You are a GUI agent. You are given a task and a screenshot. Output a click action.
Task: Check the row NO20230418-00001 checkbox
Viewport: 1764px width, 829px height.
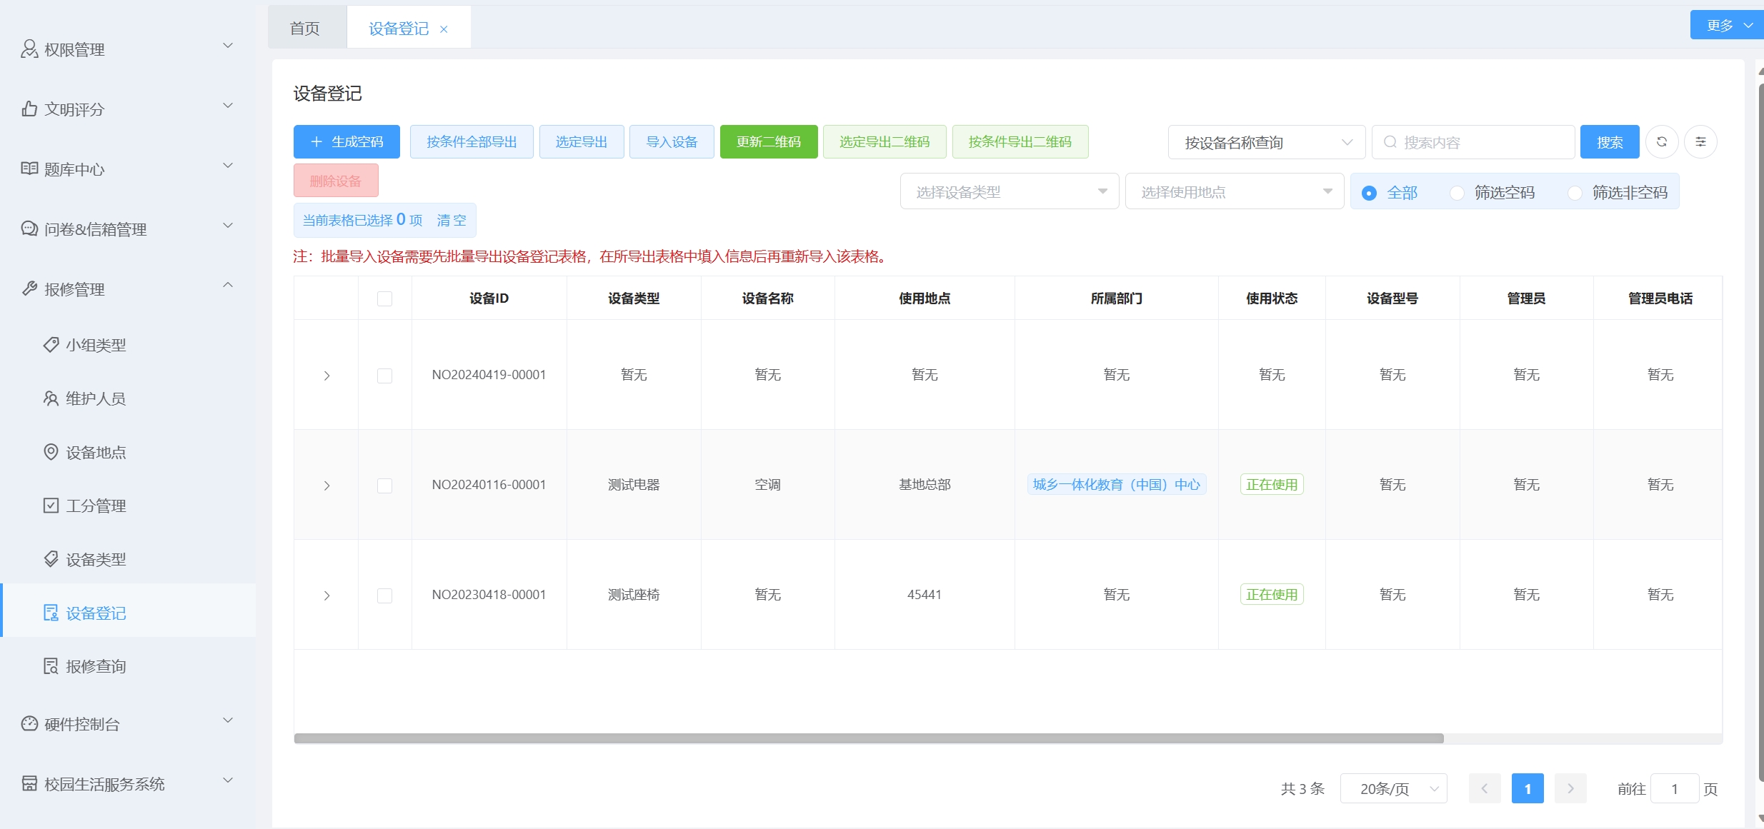coord(384,596)
